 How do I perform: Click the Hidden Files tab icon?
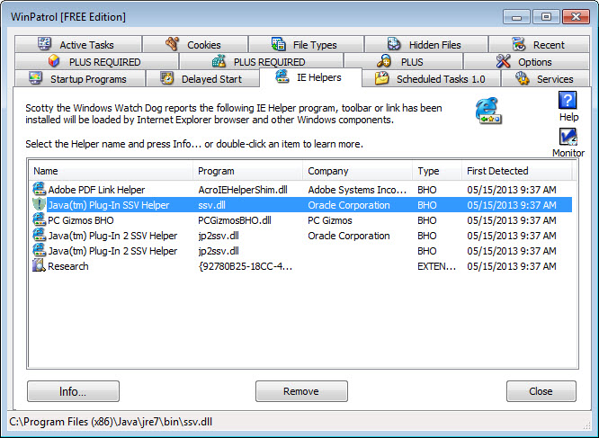(x=394, y=44)
